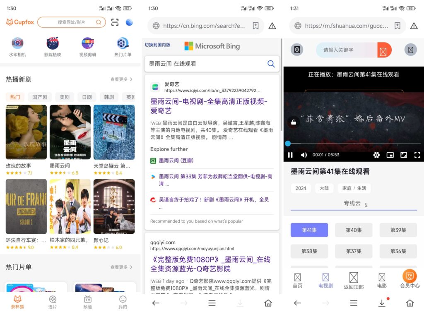Tap the globe icon beside fshuahua URL
This screenshot has width=424, height=312.
point(298,26)
